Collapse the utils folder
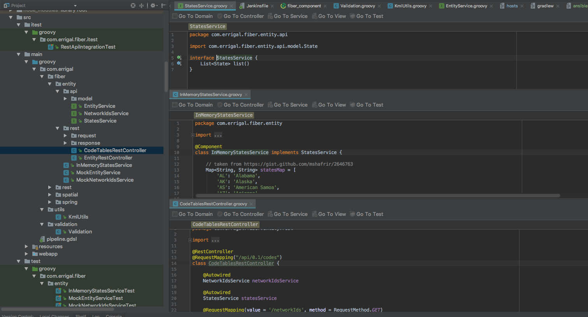Viewport: 588px width, 317px height. pos(42,210)
